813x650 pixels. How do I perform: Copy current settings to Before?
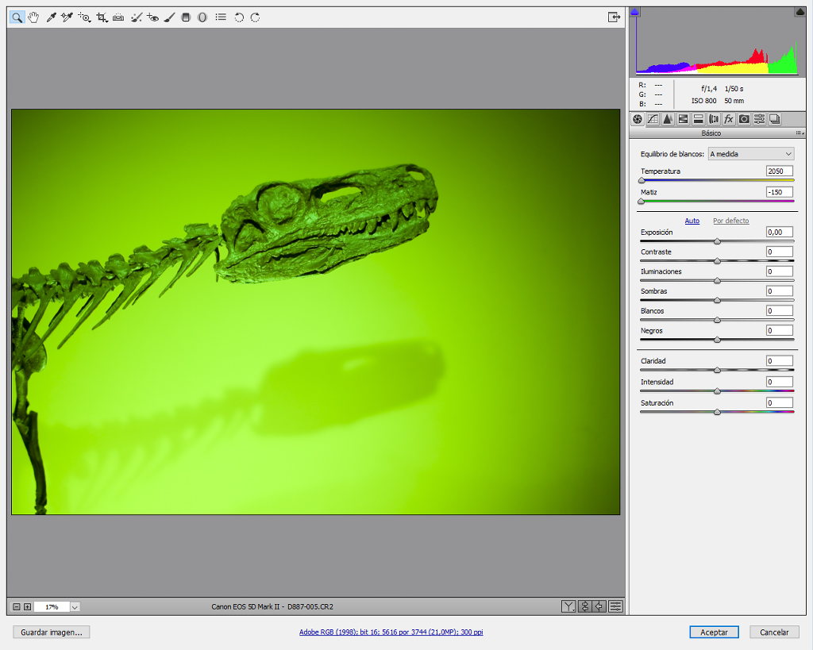tap(599, 606)
